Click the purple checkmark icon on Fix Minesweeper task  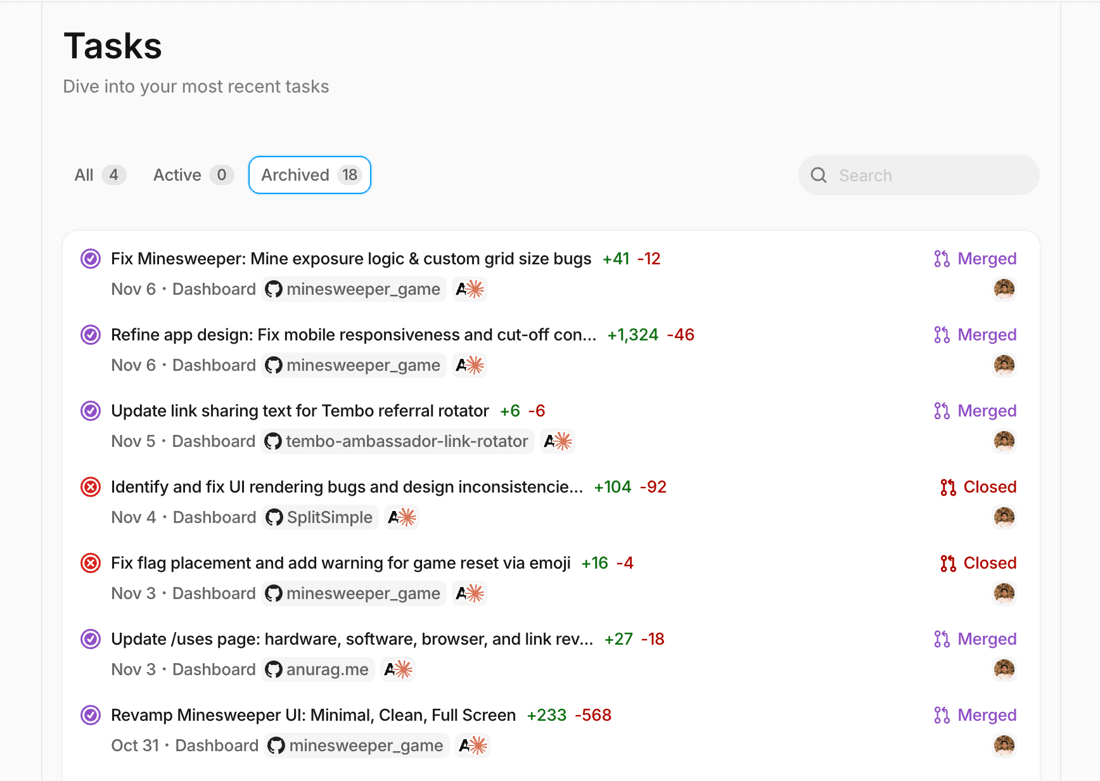pyautogui.click(x=91, y=259)
